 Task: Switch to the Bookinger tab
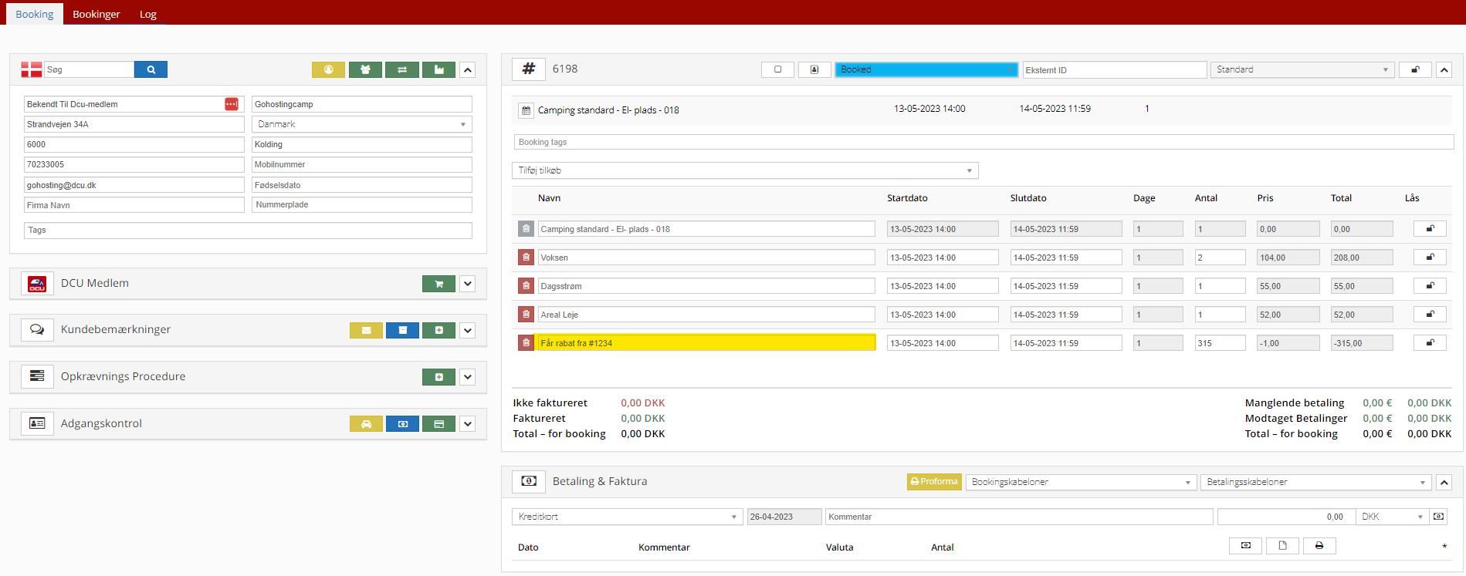[96, 14]
